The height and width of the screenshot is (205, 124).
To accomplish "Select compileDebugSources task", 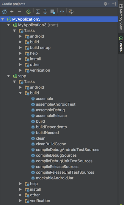I will (56, 155).
